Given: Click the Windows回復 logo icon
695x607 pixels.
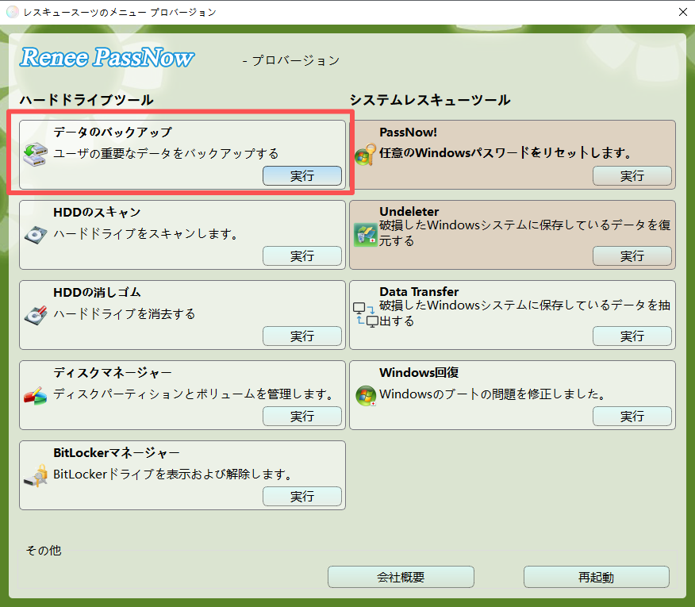Looking at the screenshot, I should pyautogui.click(x=366, y=395).
